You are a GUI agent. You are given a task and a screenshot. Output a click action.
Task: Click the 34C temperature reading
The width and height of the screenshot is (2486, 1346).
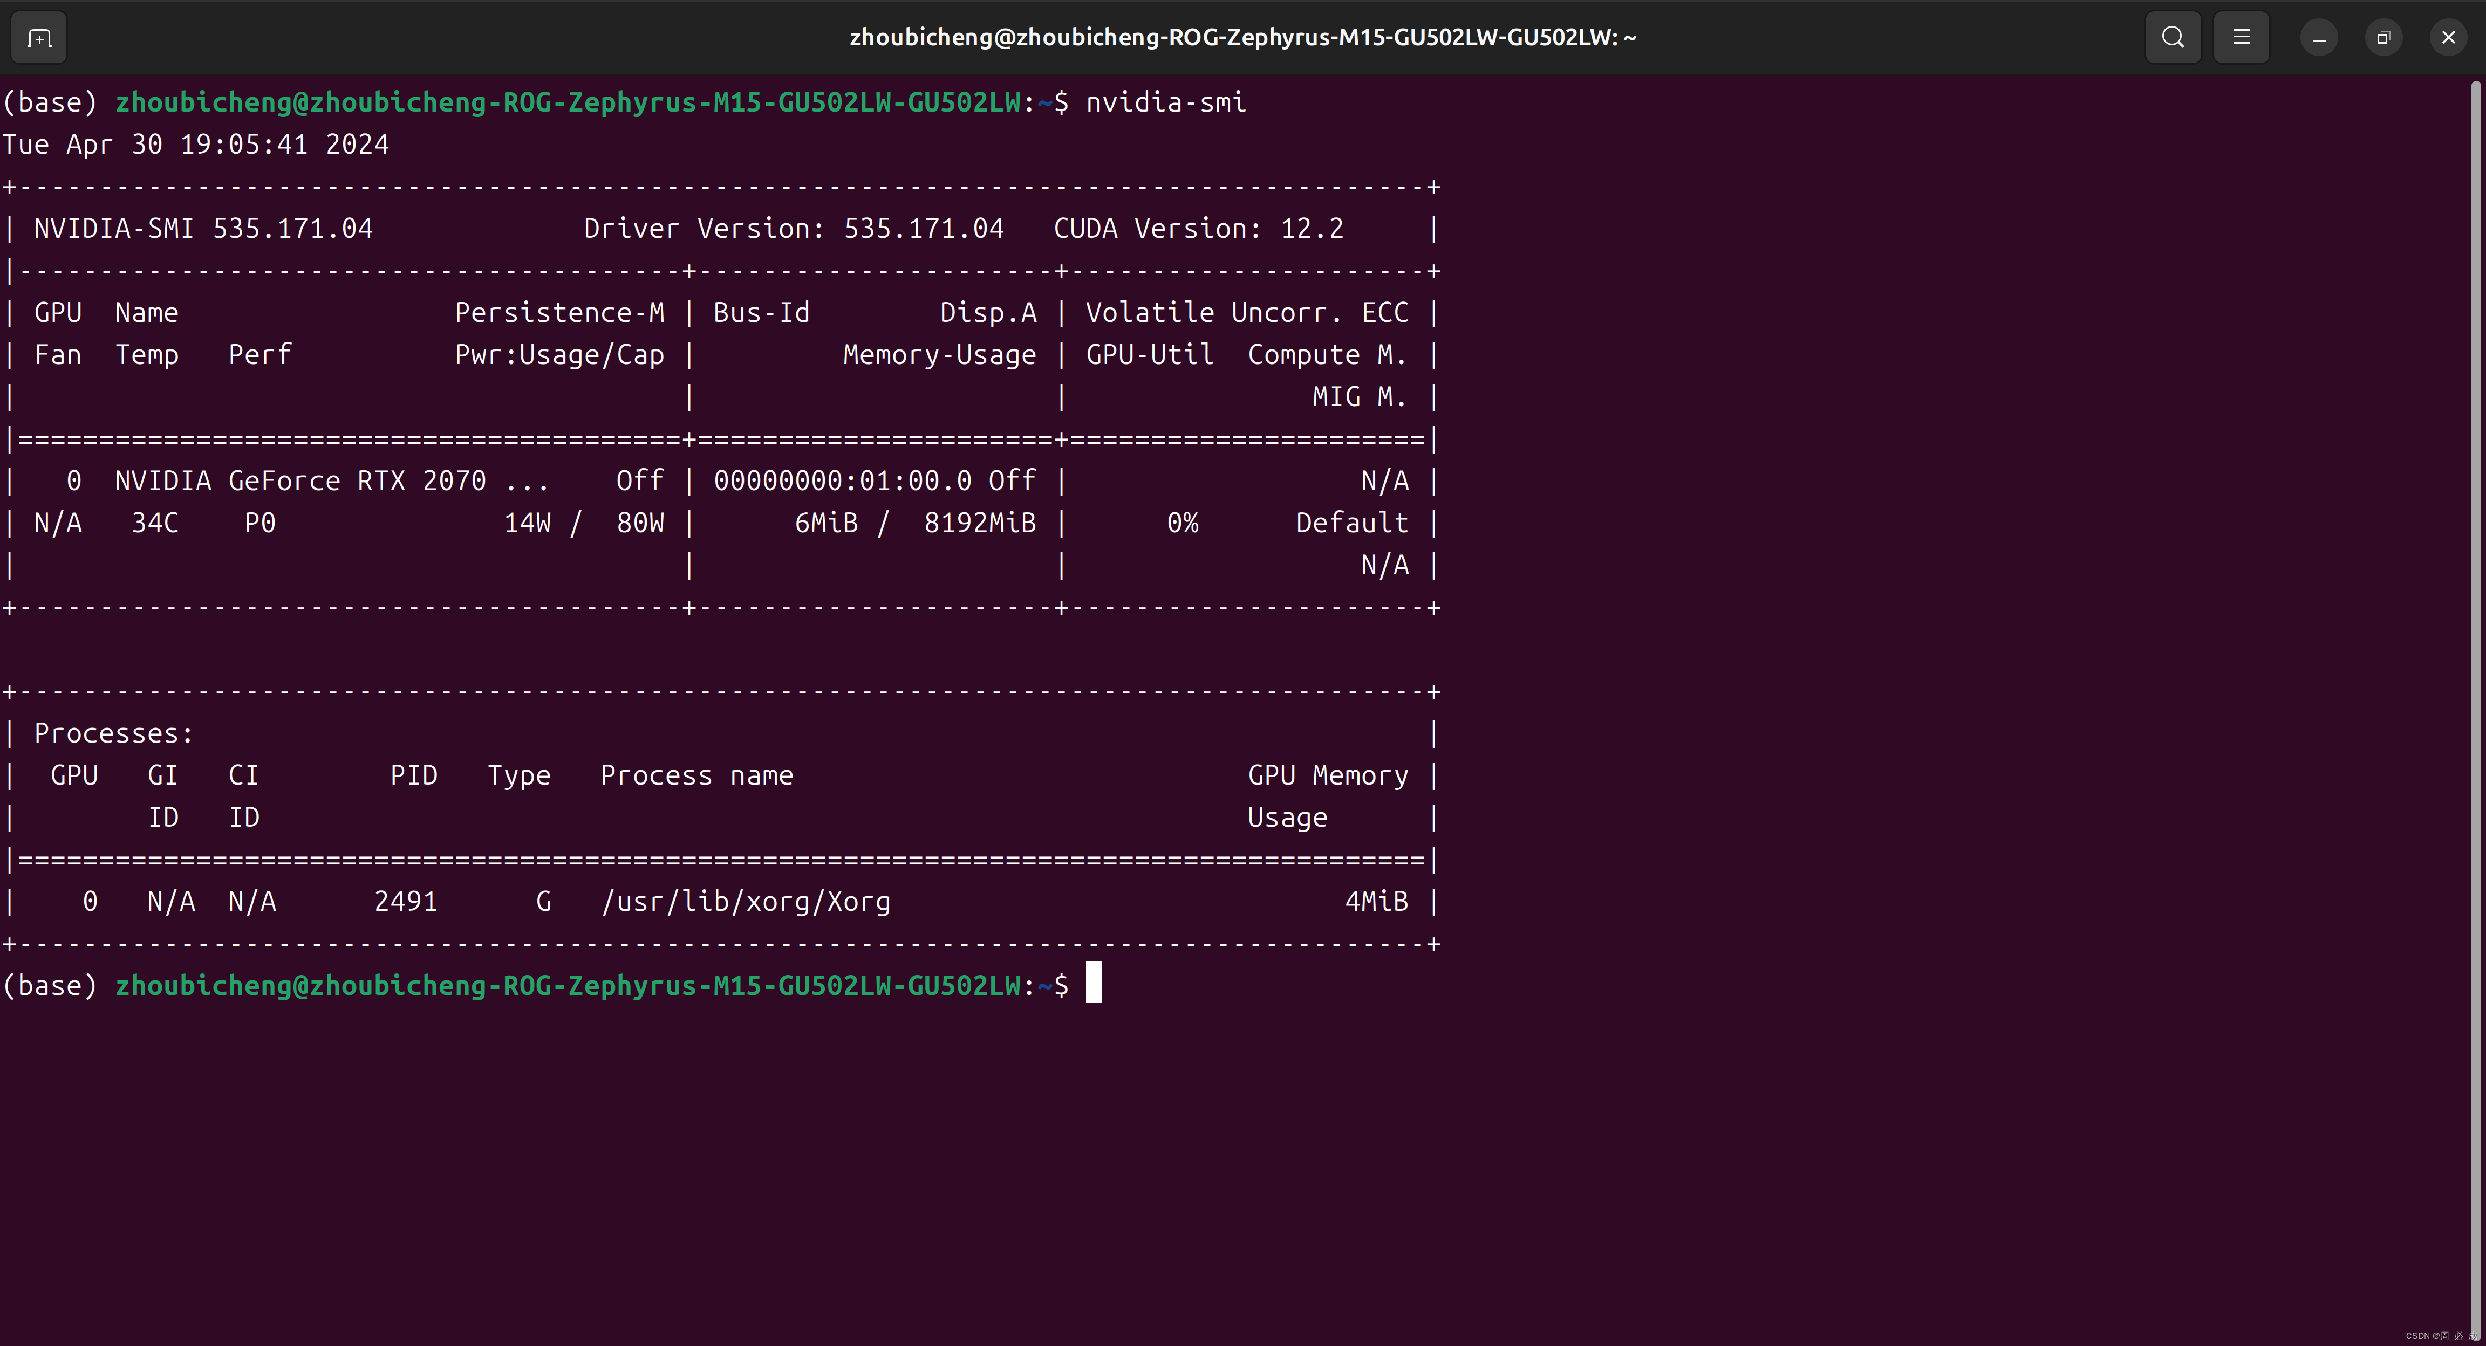[x=154, y=523]
